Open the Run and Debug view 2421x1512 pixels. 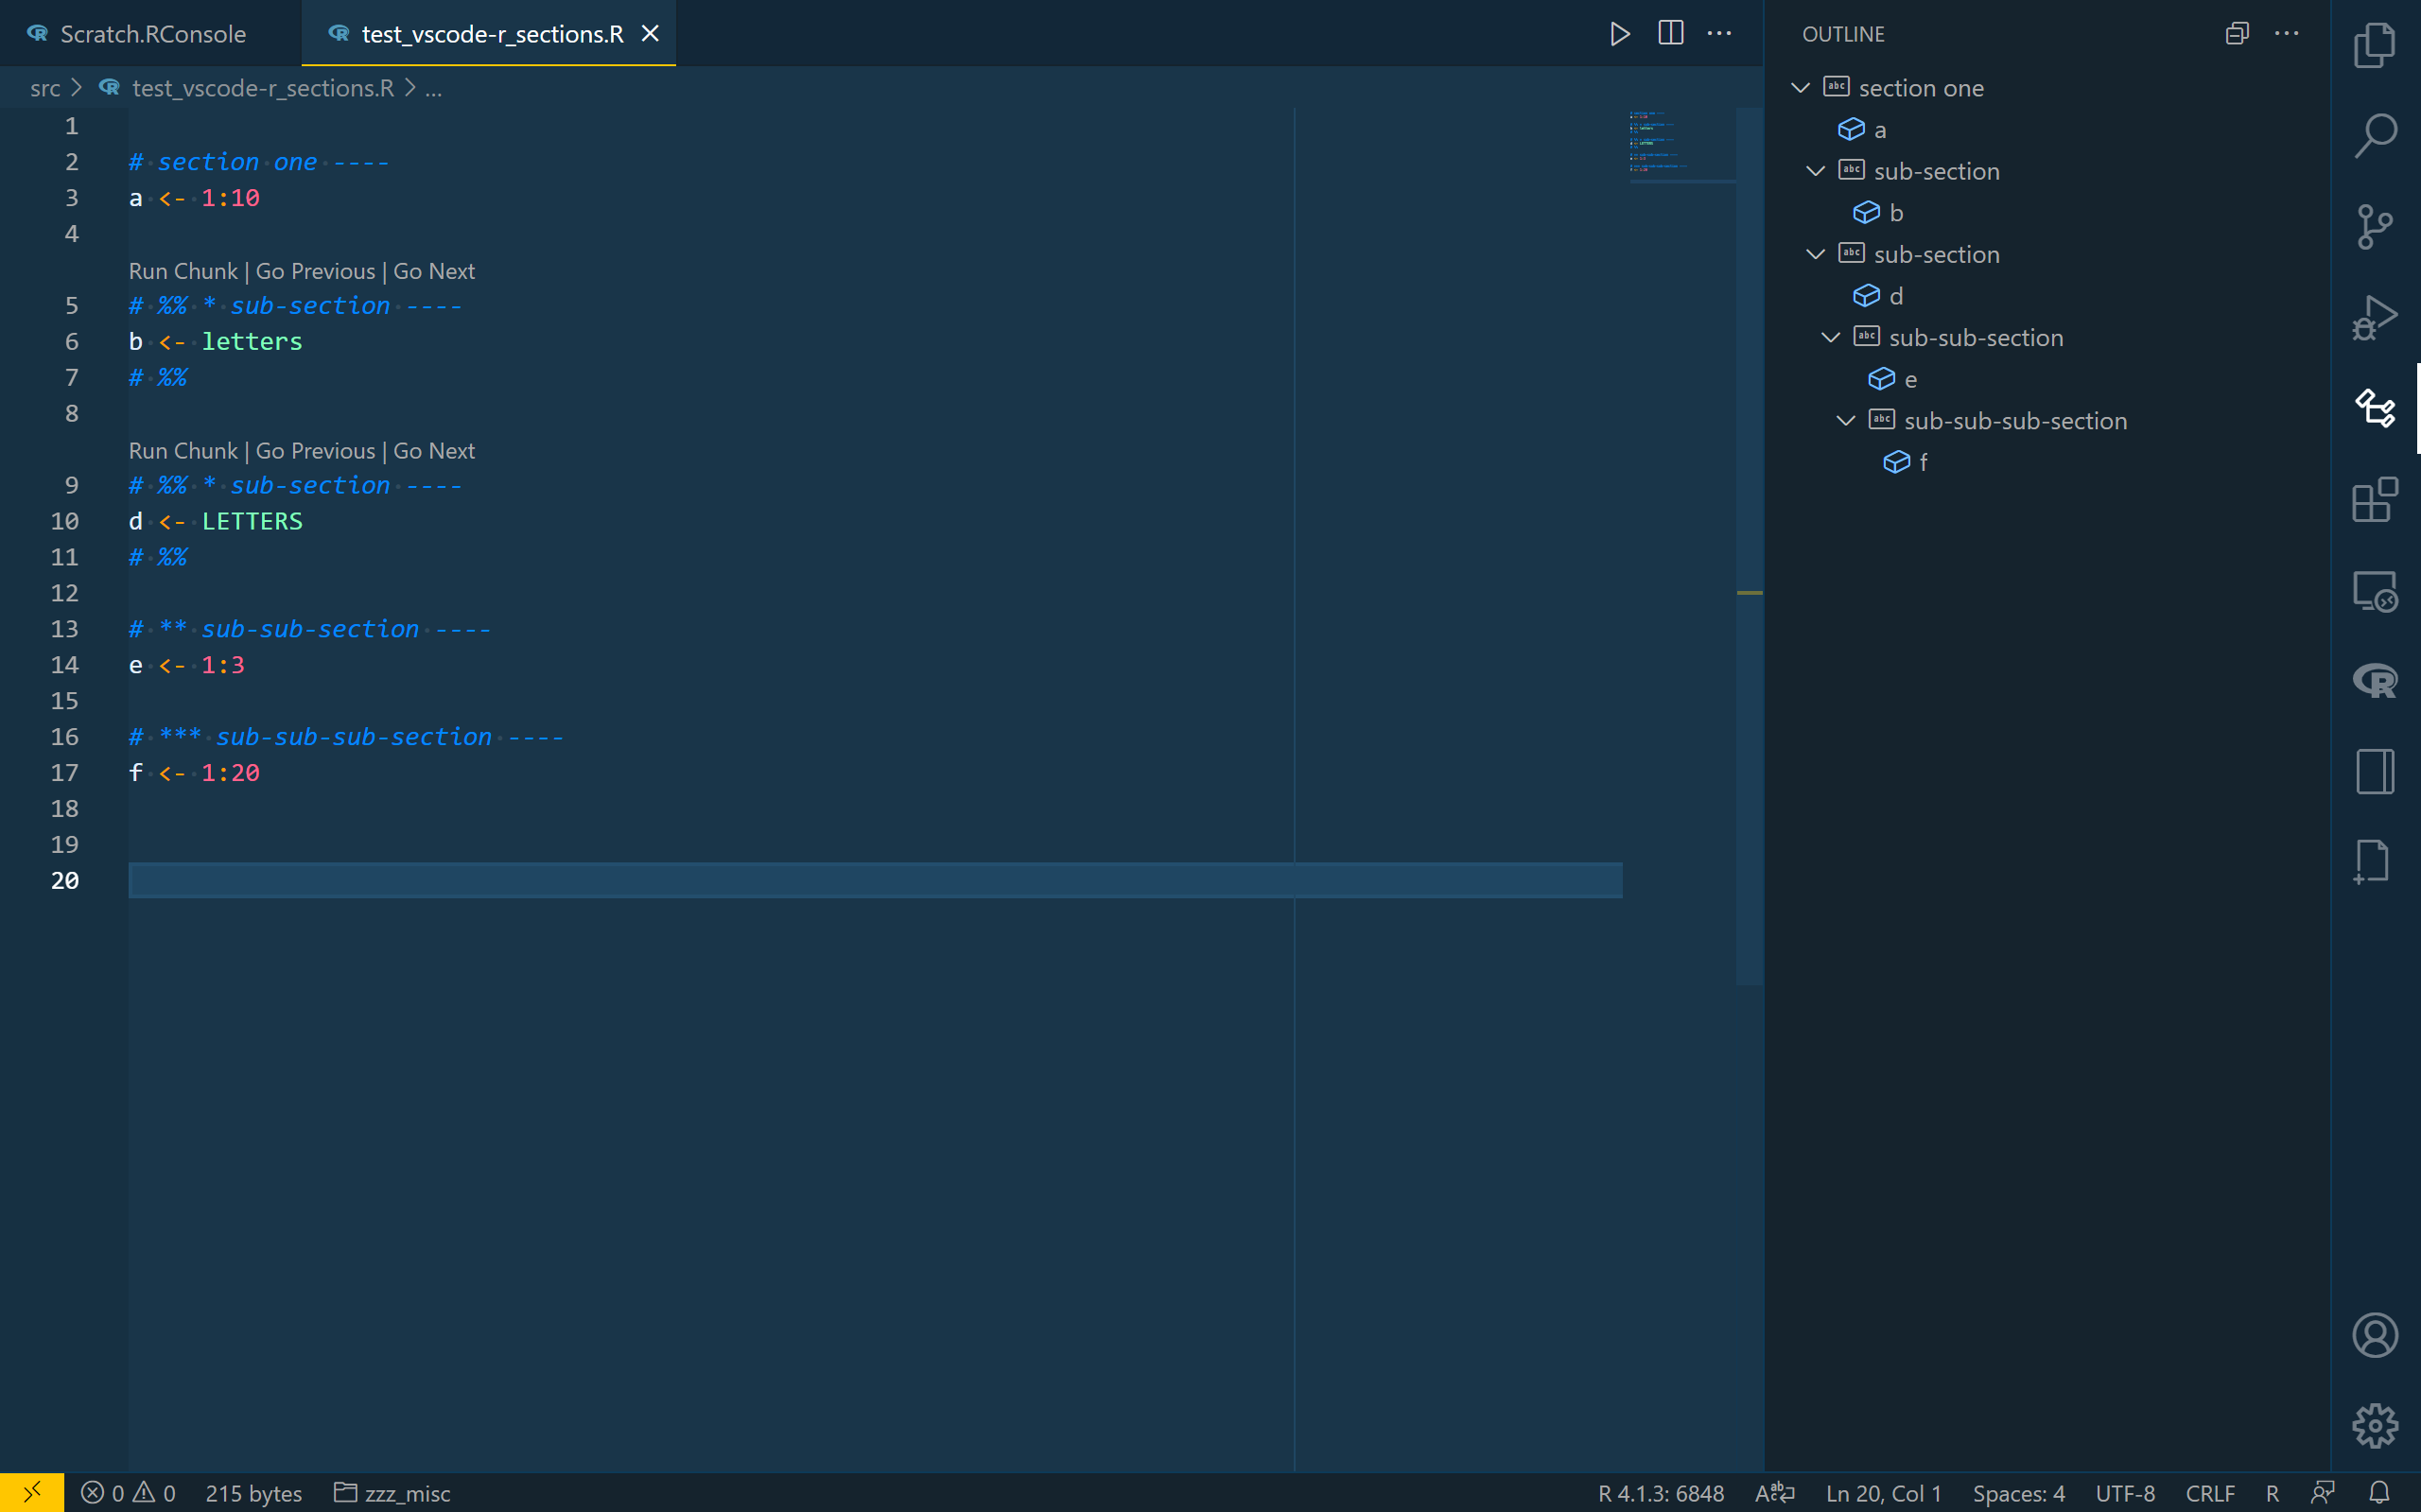(2374, 317)
